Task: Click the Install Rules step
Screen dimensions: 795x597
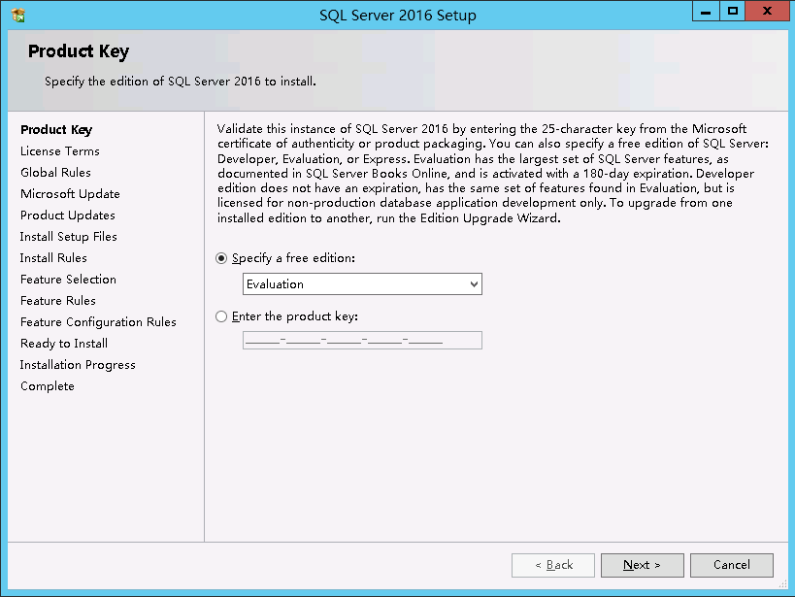Action: 53,257
